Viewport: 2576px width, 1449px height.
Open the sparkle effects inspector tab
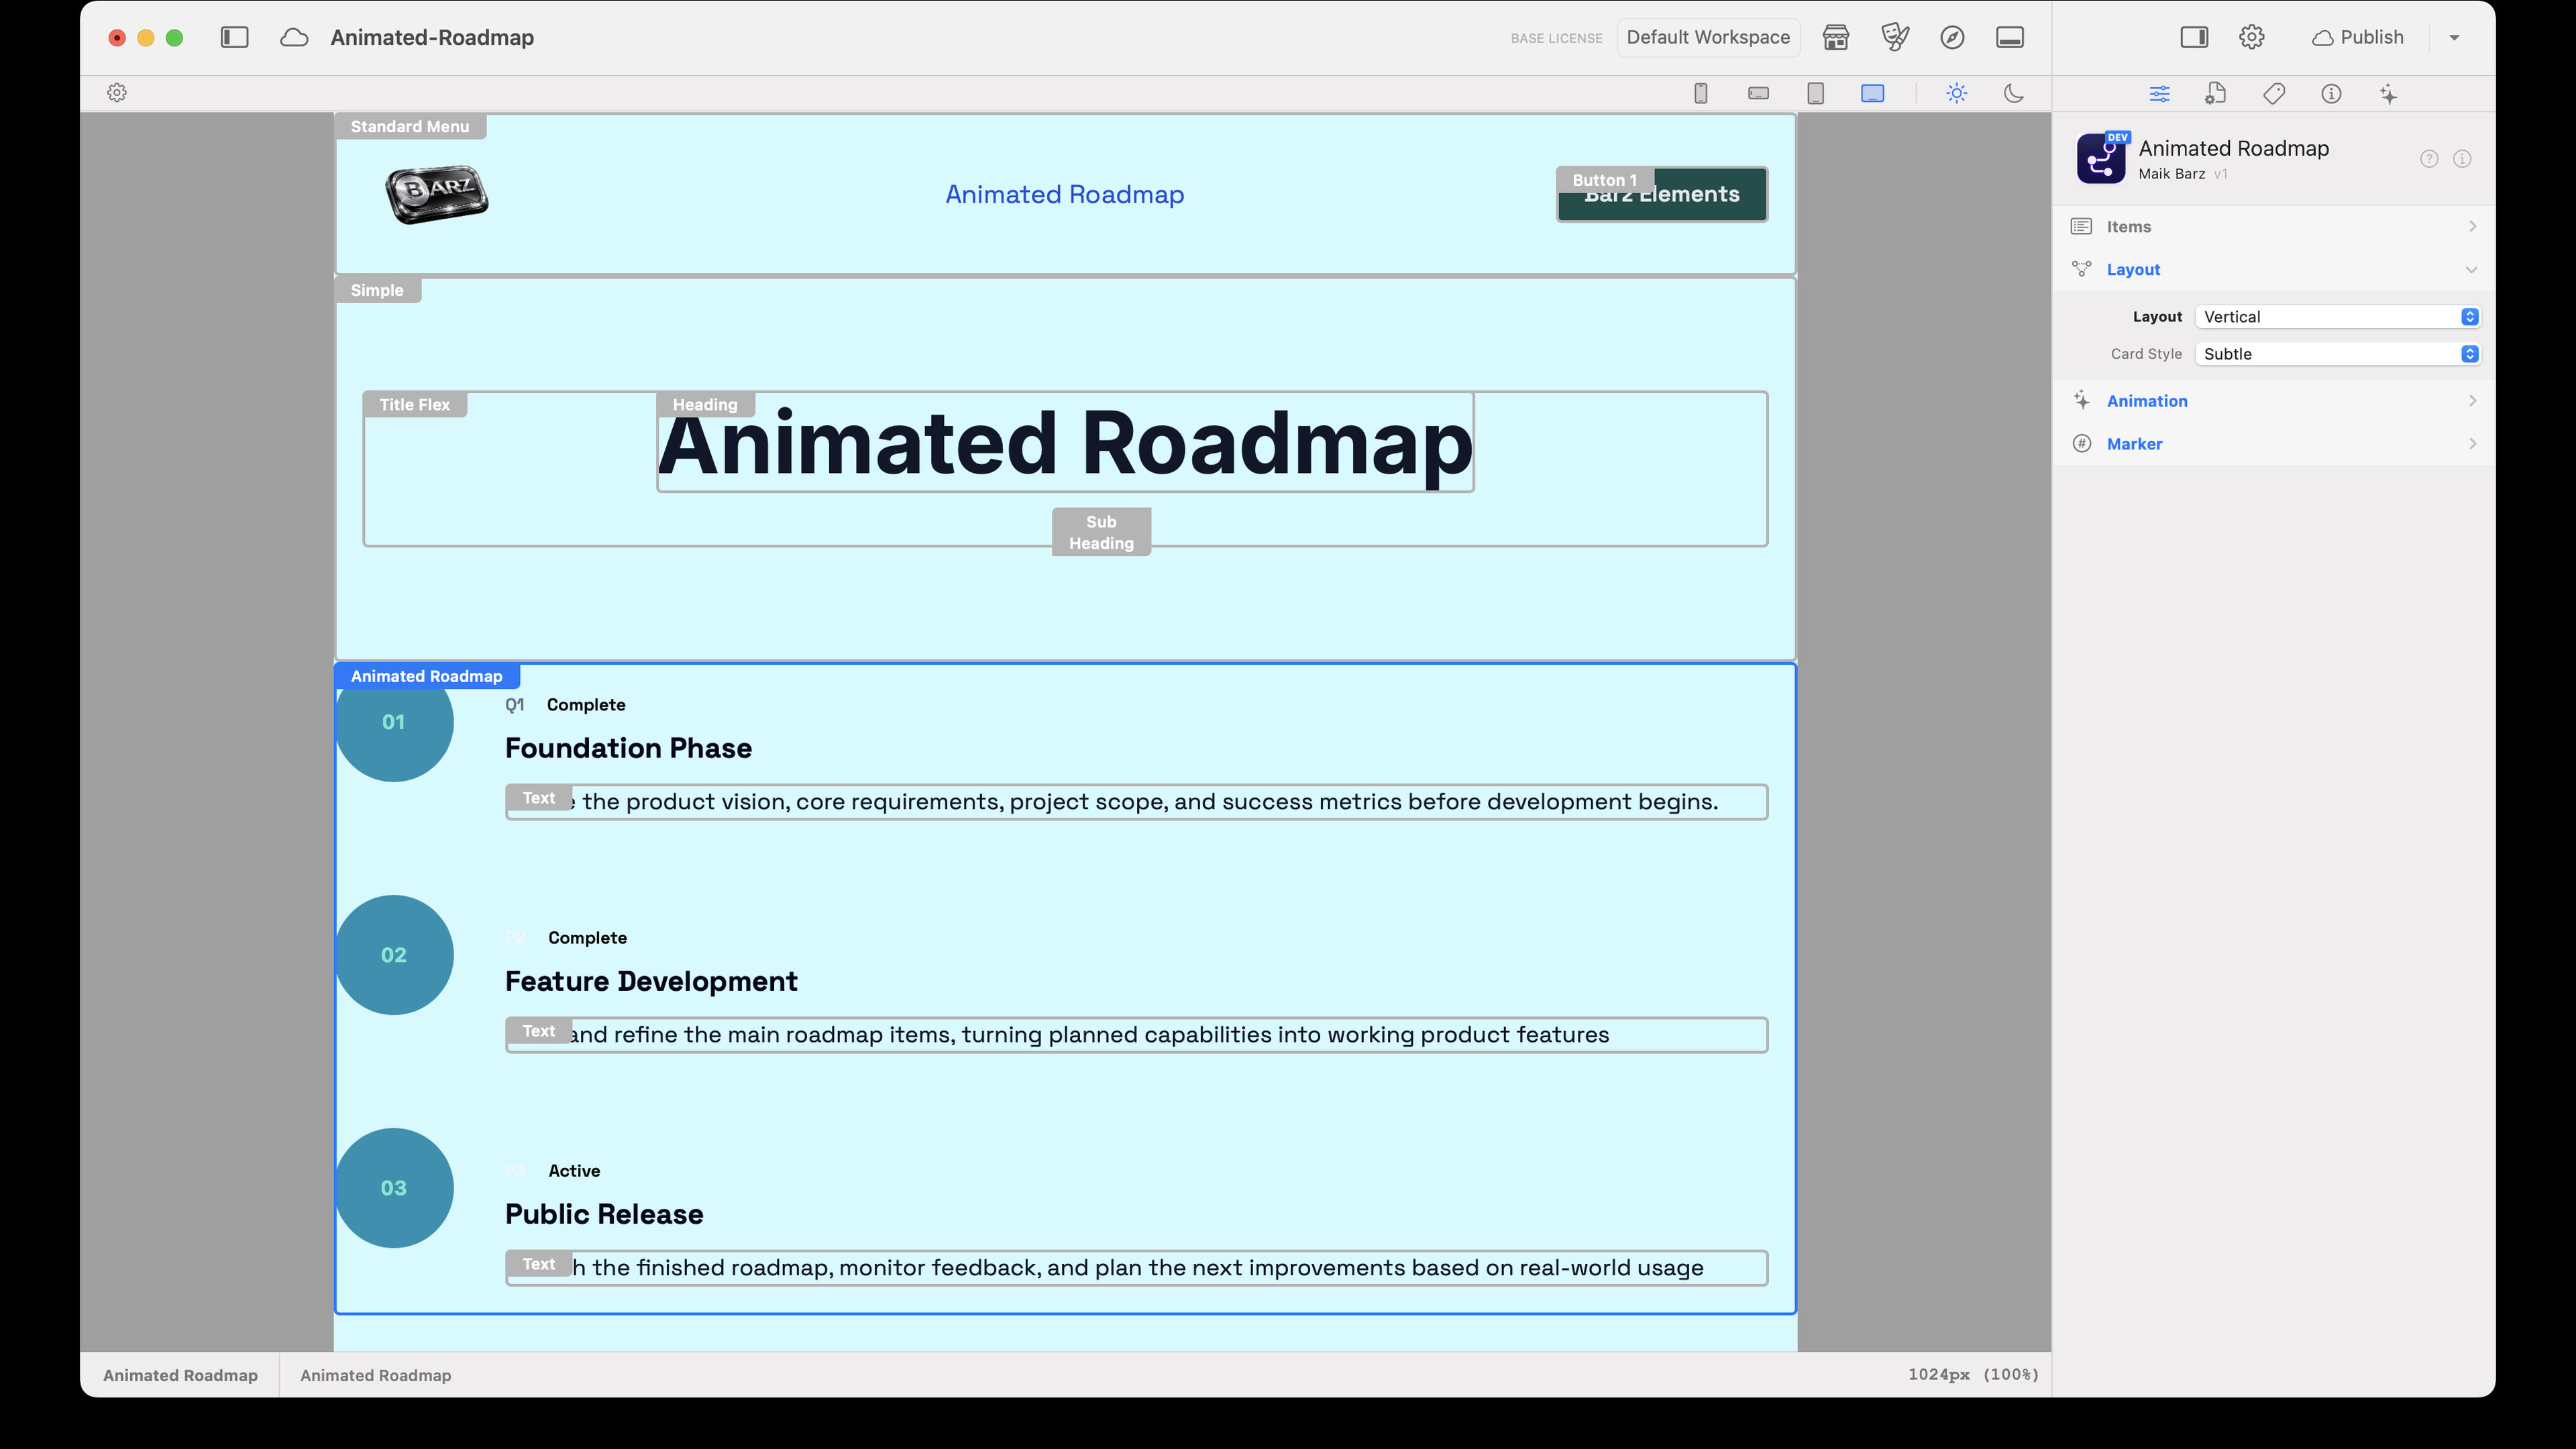[2388, 94]
